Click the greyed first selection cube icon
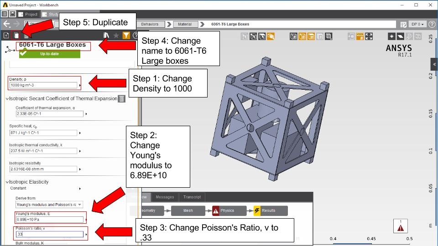This screenshot has width=438, height=246. pos(245,36)
